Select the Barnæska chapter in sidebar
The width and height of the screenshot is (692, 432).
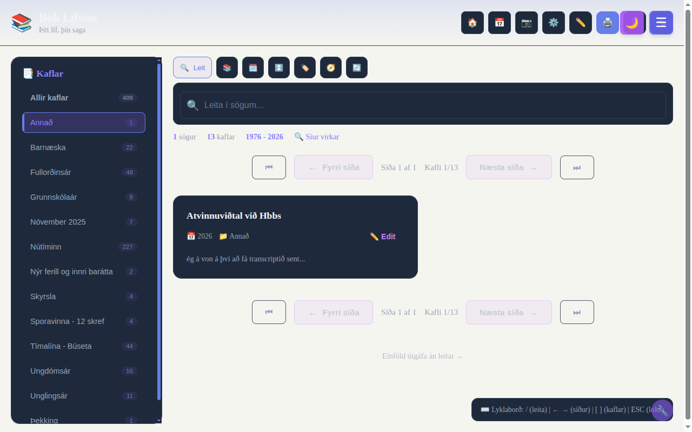click(x=84, y=147)
